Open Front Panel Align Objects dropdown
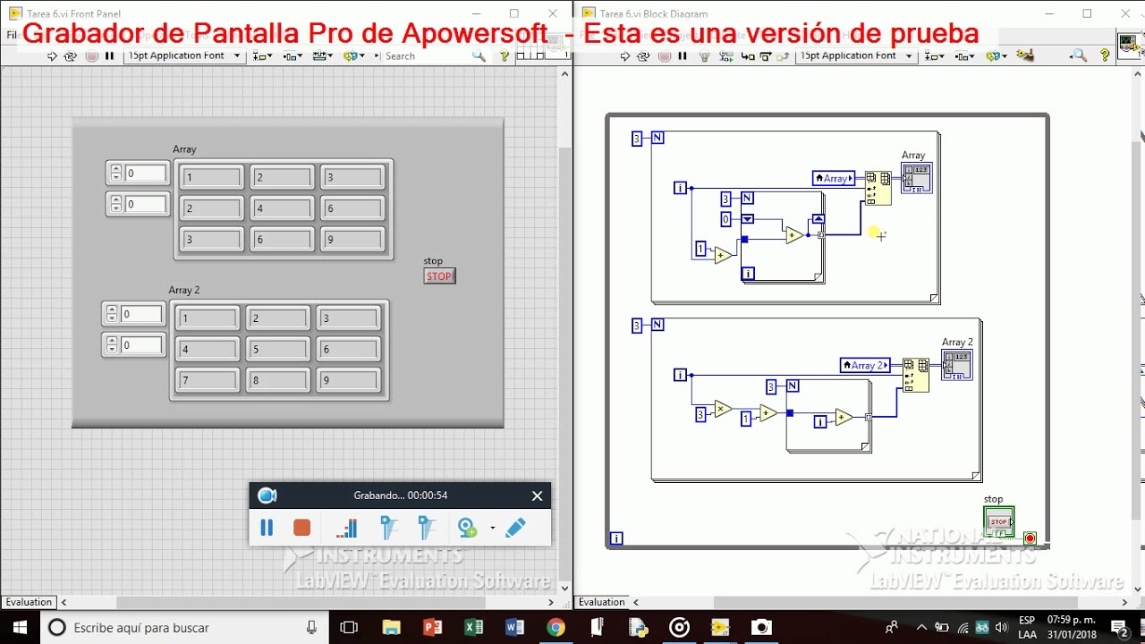1145x644 pixels. 263,56
